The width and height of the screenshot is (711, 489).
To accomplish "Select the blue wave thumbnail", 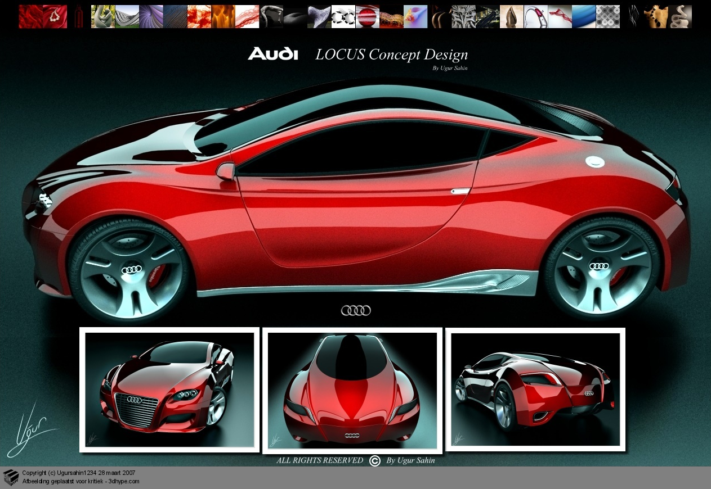I will tap(584, 16).
